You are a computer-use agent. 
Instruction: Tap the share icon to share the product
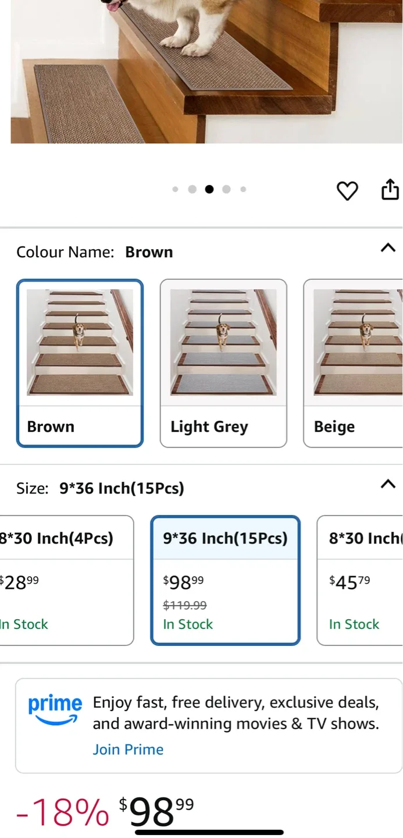[x=390, y=189]
